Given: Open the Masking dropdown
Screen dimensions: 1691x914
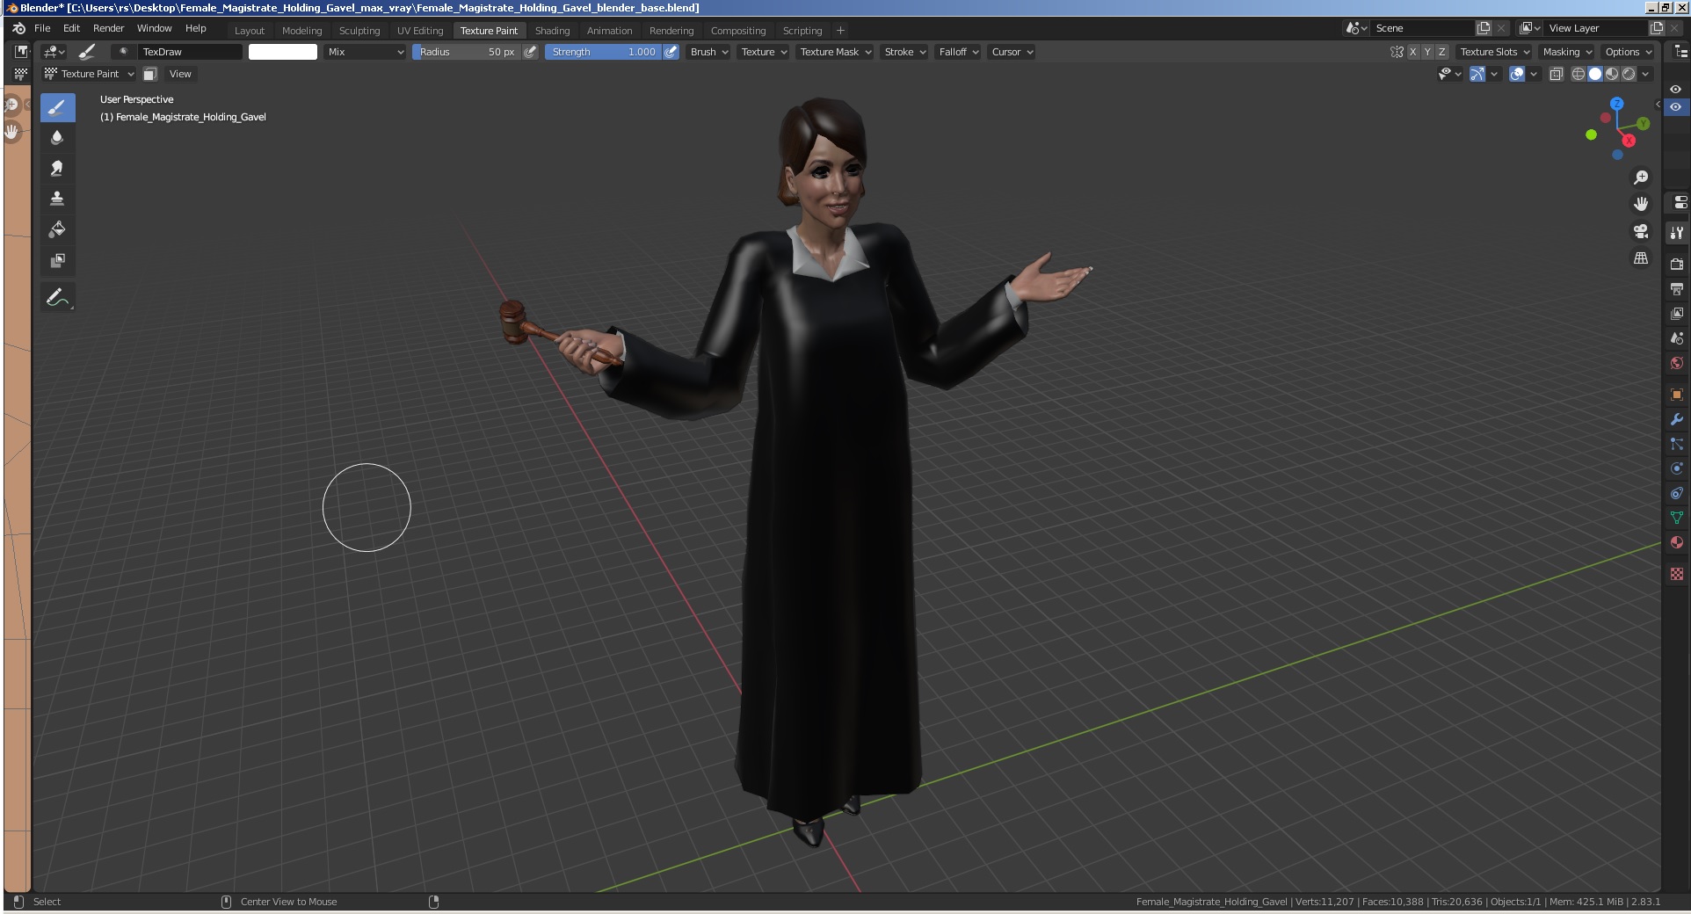Looking at the screenshot, I should point(1566,52).
